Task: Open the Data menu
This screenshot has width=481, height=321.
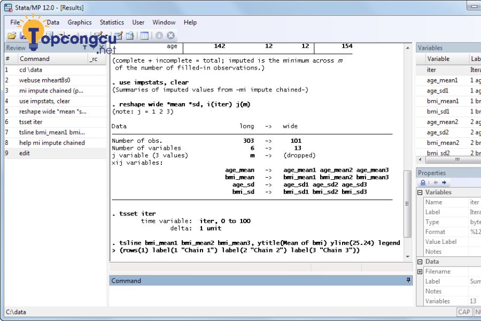Action: click(x=53, y=22)
